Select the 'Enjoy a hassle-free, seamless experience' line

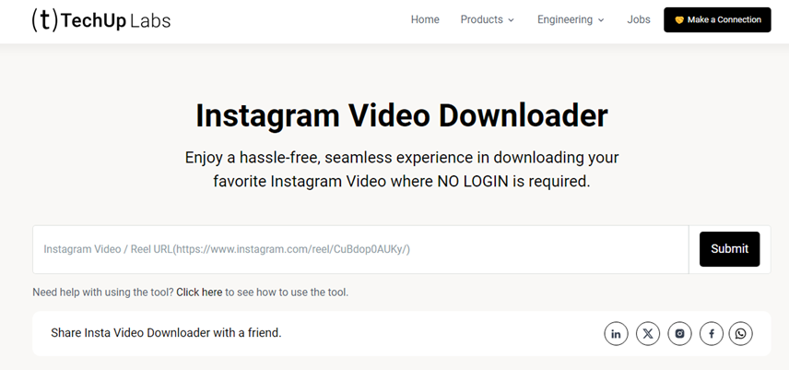tap(402, 158)
